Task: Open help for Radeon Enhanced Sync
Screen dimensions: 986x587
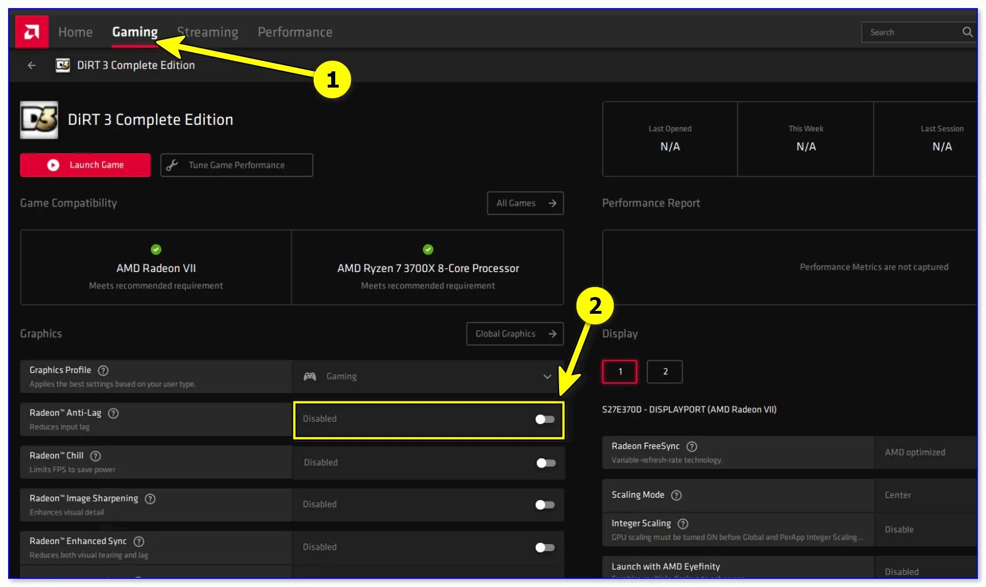Action: pyautogui.click(x=139, y=541)
